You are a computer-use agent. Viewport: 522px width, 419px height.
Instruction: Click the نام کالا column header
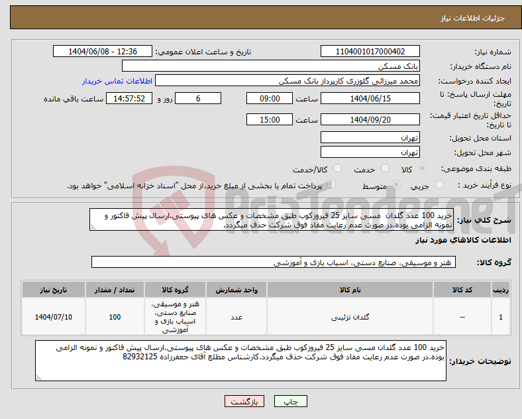pos(350,290)
